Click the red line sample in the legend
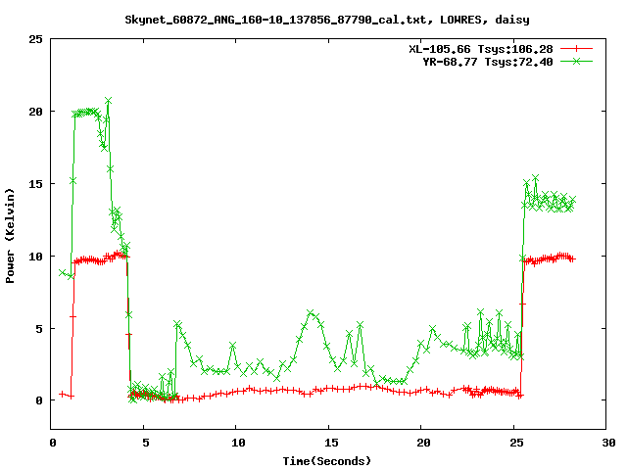The width and height of the screenshot is (627, 470). (x=576, y=49)
